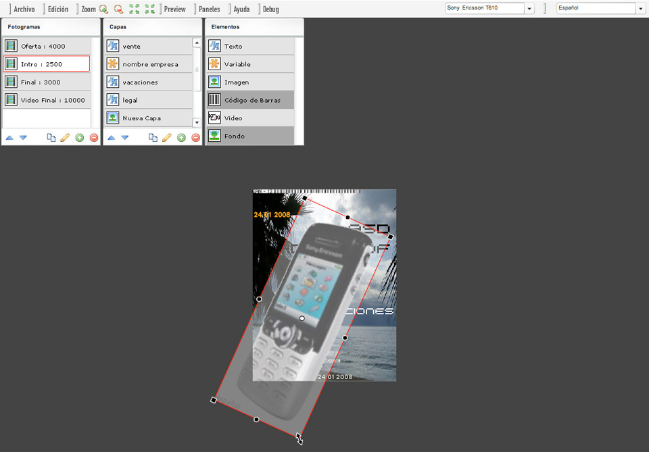The width and height of the screenshot is (649, 452).
Task: Choose the Variable element icon
Action: [x=214, y=64]
